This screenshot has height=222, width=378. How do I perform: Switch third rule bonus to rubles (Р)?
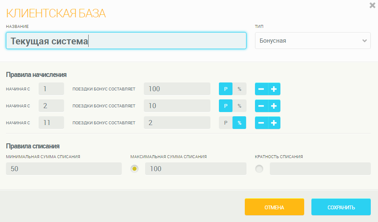point(226,123)
